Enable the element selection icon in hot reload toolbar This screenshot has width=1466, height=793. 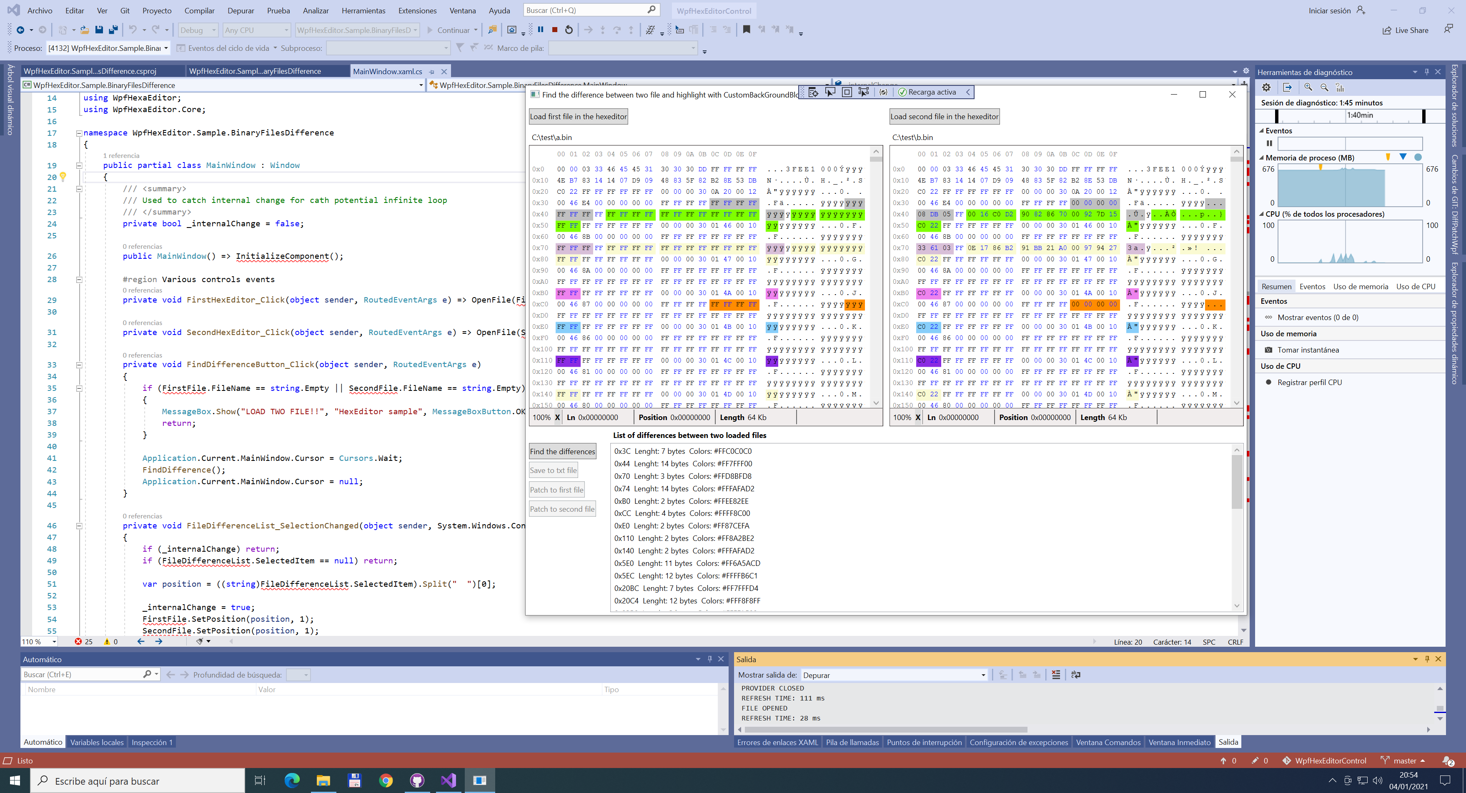[x=829, y=92]
